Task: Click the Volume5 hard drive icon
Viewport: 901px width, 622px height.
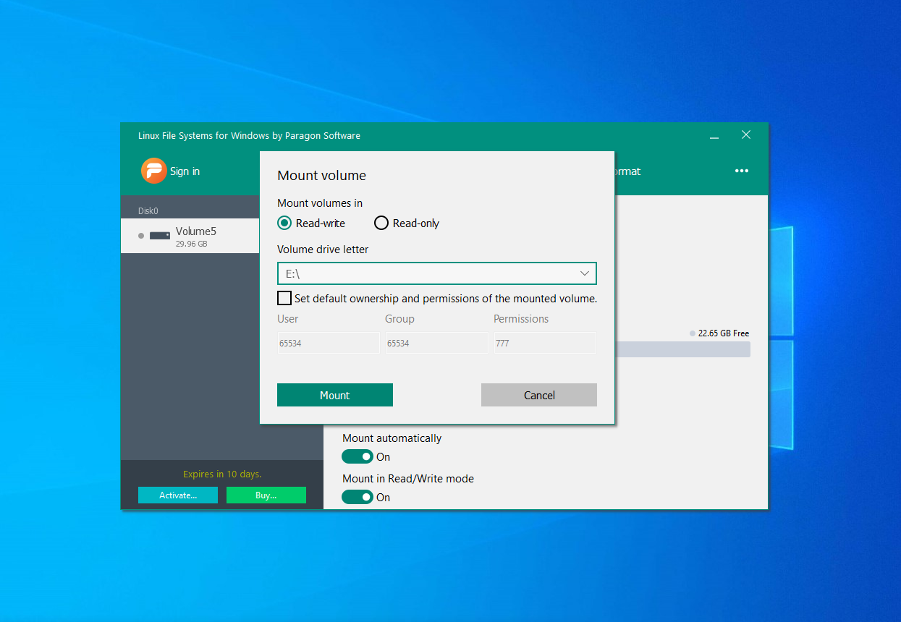Action: pos(159,234)
